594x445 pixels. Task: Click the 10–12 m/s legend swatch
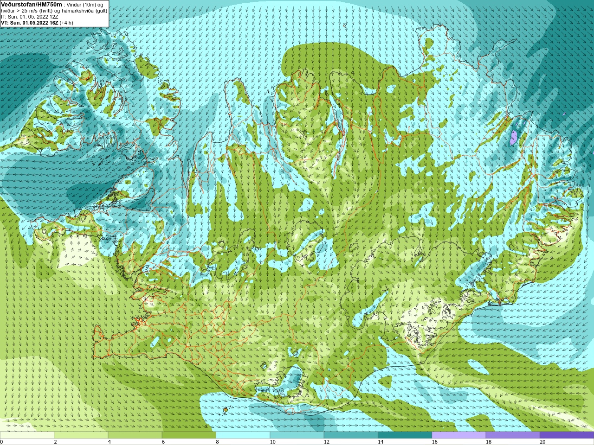[297, 435]
